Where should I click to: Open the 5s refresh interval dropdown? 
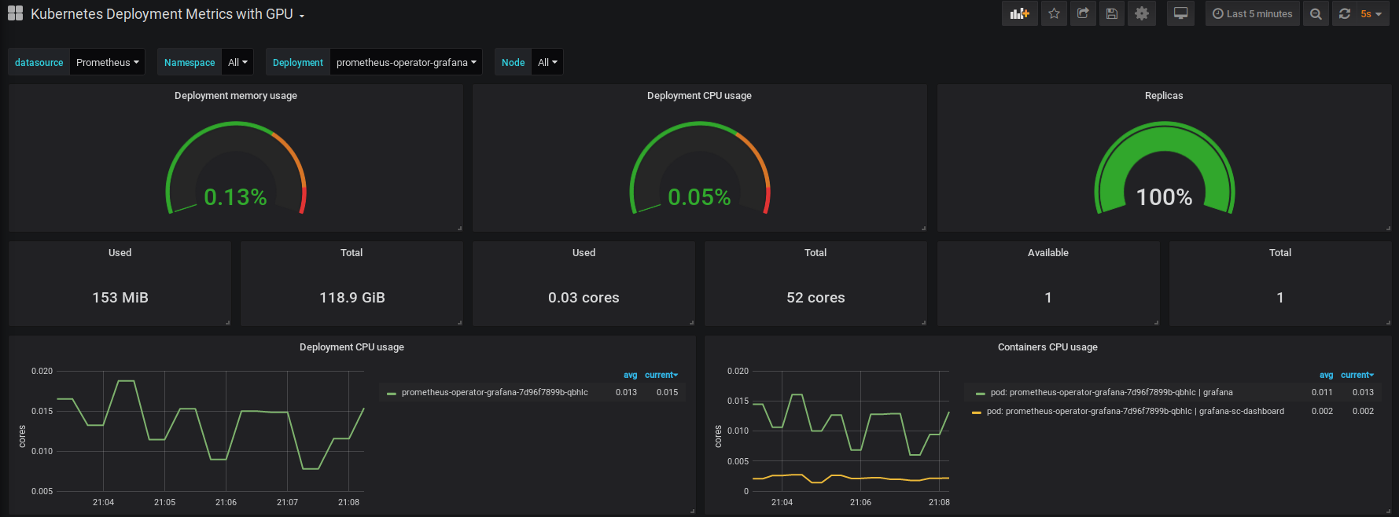pos(1371,13)
